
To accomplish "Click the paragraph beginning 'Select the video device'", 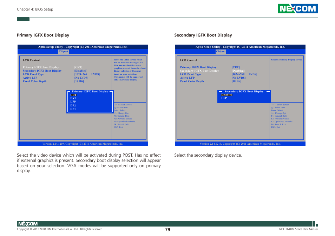I will tap(88, 163).
